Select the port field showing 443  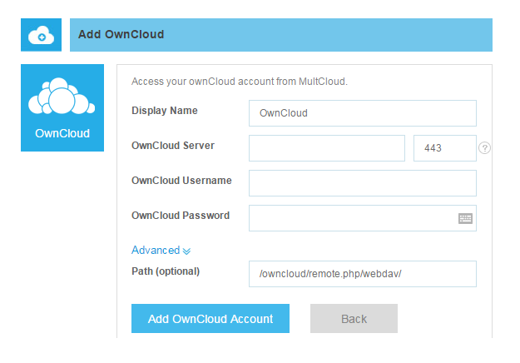444,147
